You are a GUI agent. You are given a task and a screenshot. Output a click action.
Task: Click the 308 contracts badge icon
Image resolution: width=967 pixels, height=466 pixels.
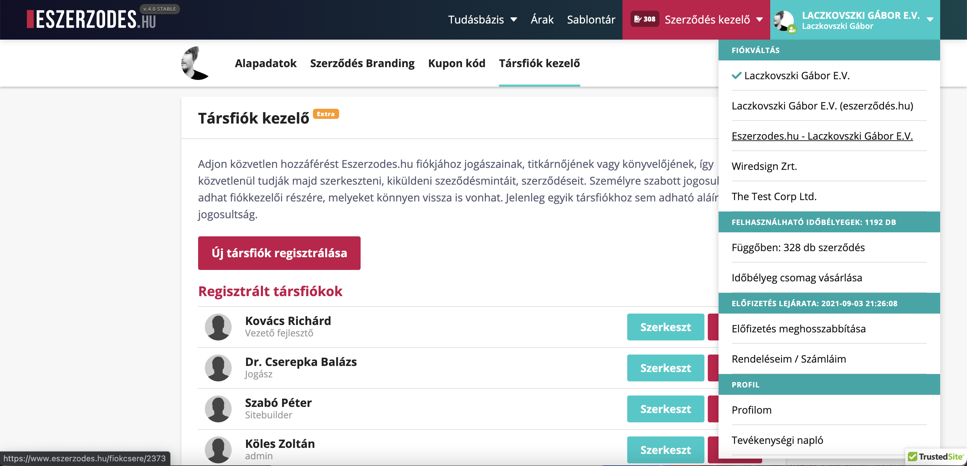pos(645,19)
